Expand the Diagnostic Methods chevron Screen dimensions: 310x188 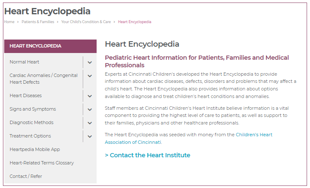pyautogui.click(x=90, y=123)
